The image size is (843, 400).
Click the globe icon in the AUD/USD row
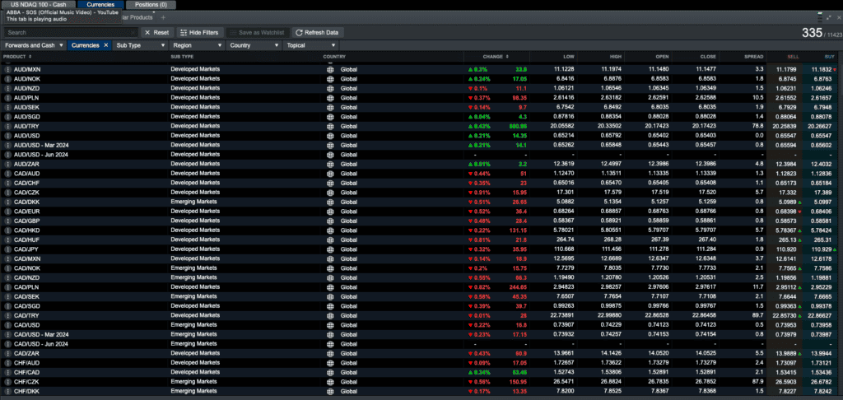330,136
